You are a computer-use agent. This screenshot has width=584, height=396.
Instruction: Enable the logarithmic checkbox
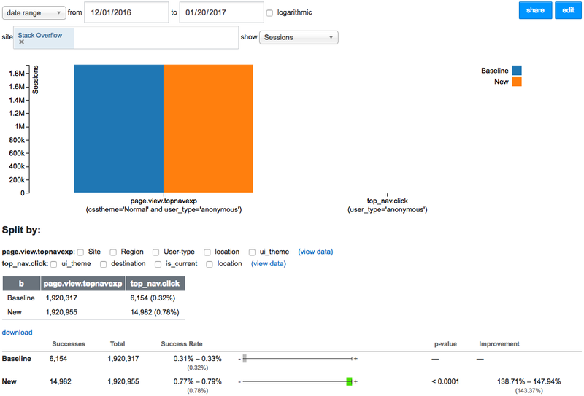(269, 13)
